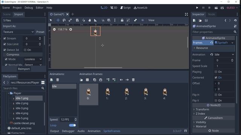
Task: Open the Frames SpriteFrames resource dropdown
Action: [232, 43]
